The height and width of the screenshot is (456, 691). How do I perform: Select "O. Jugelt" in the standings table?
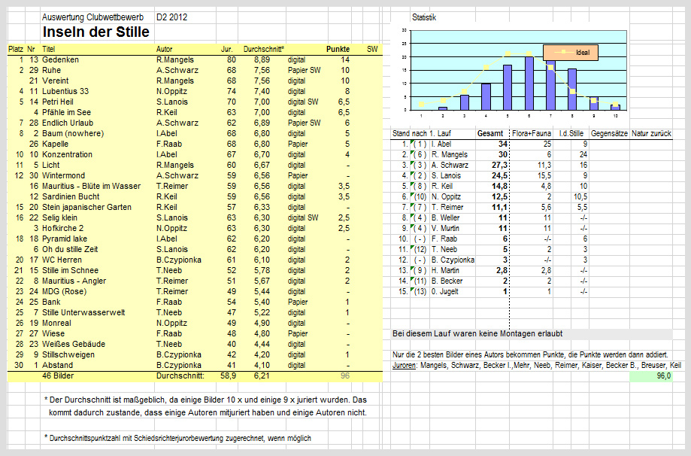tap(444, 291)
